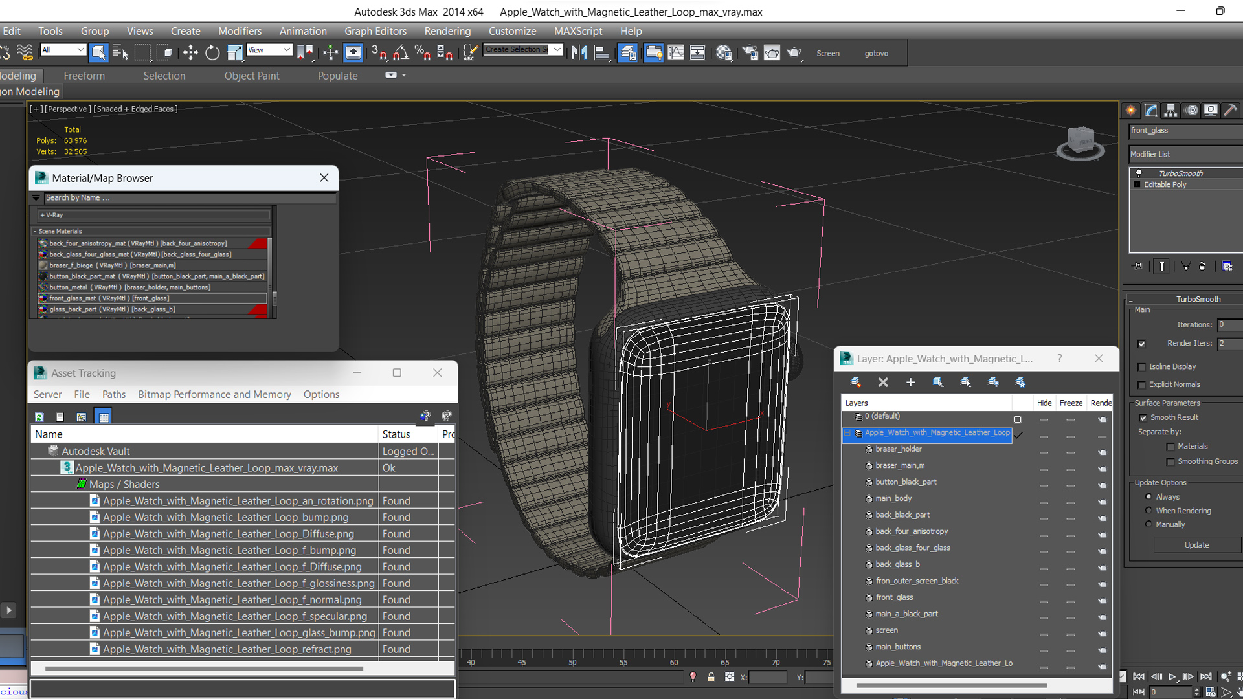Choose the Select and Move tool
The height and width of the screenshot is (699, 1243).
point(190,53)
